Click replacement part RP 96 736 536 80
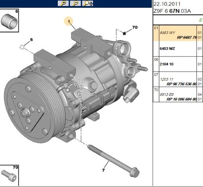The height and width of the screenshot is (187, 203). coord(182,84)
